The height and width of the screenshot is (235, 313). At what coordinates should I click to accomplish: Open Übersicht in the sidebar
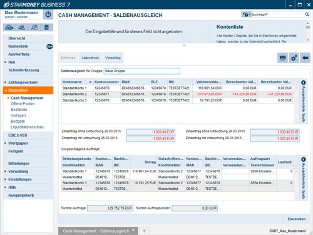coord(17,38)
